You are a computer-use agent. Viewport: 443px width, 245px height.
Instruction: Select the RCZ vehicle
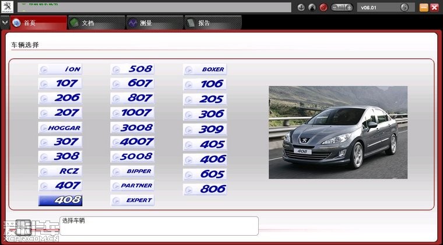(x=60, y=171)
